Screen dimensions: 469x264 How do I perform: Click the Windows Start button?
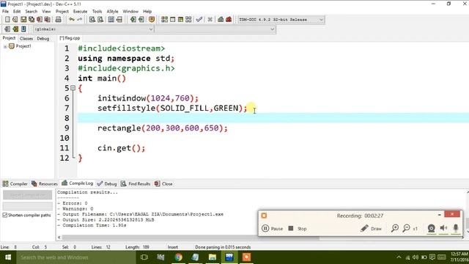tap(8, 257)
